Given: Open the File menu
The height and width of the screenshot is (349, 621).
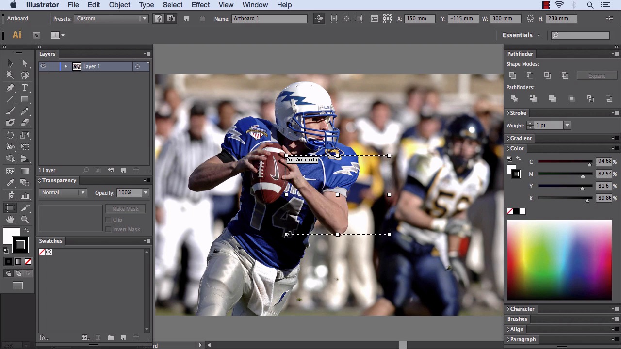Looking at the screenshot, I should click(73, 5).
